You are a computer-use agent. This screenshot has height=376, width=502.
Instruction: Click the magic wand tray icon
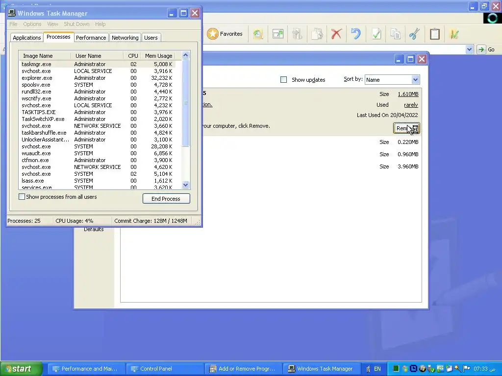(x=458, y=369)
